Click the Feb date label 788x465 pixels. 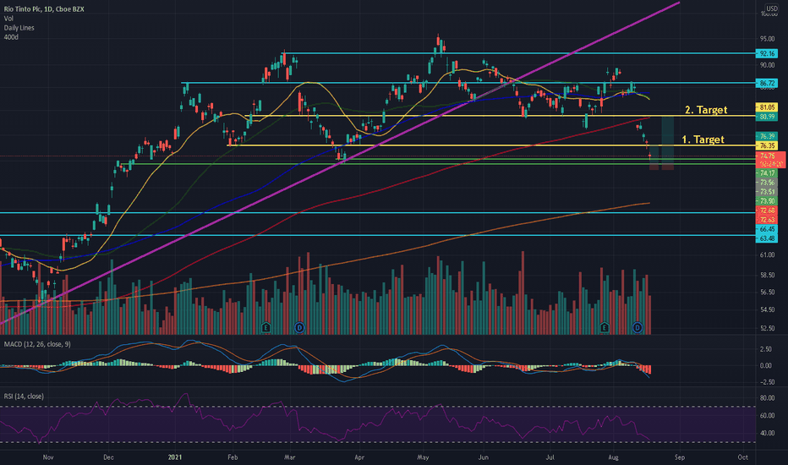coord(233,457)
